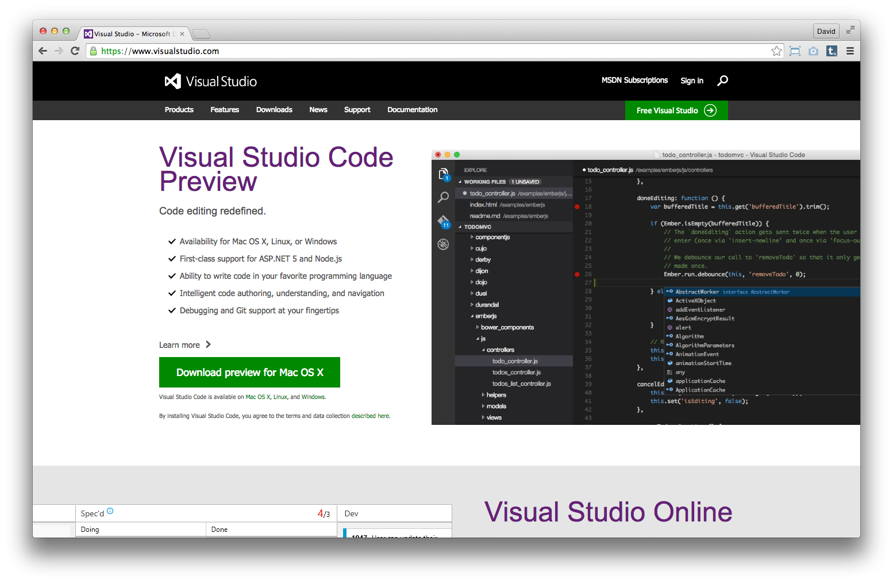Click the green padlock security icon
Screen dimensions: 893x583
pos(94,51)
